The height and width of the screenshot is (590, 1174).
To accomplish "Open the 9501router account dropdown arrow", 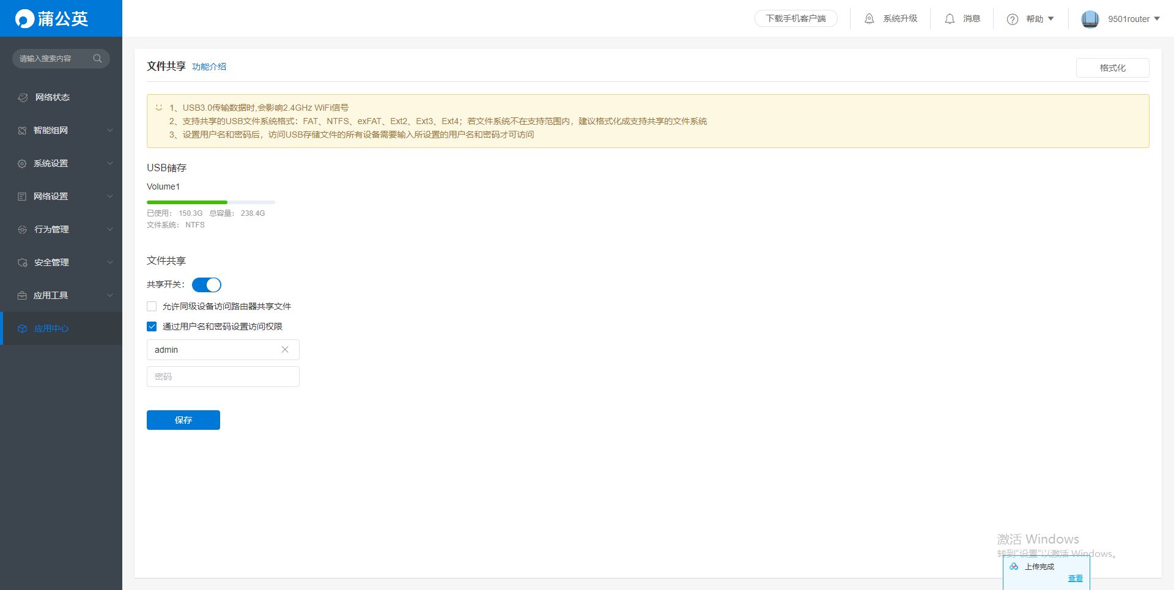I will (1156, 19).
